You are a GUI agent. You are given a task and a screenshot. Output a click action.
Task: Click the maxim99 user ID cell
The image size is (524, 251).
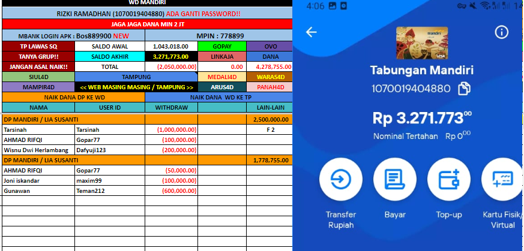coord(110,181)
